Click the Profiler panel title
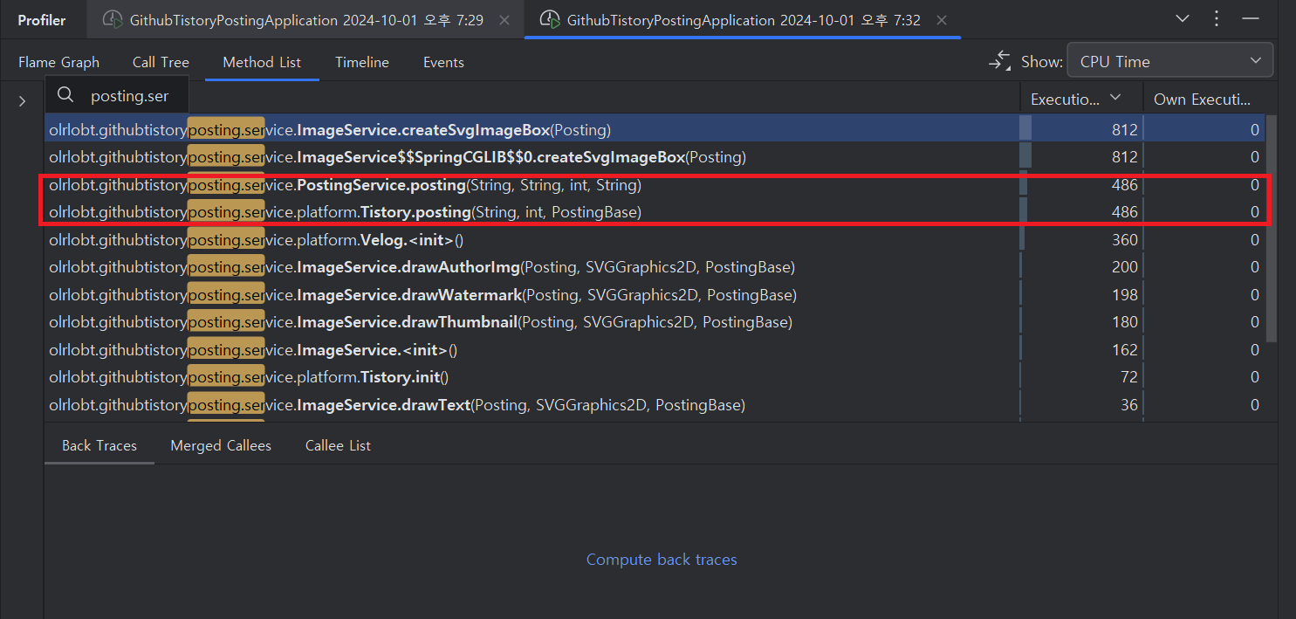 click(x=42, y=20)
